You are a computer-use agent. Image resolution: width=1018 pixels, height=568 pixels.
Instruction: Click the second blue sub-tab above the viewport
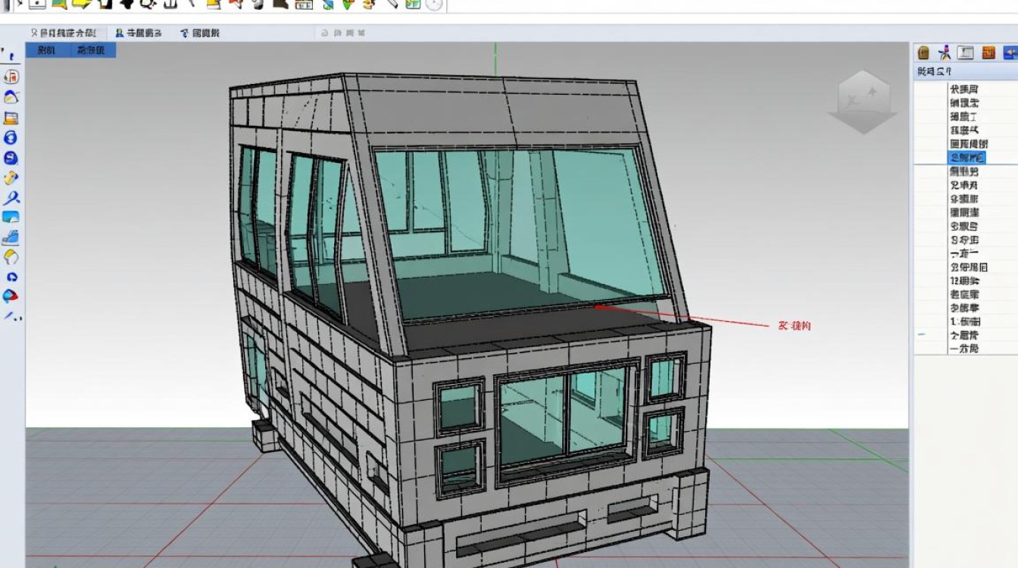(x=93, y=50)
